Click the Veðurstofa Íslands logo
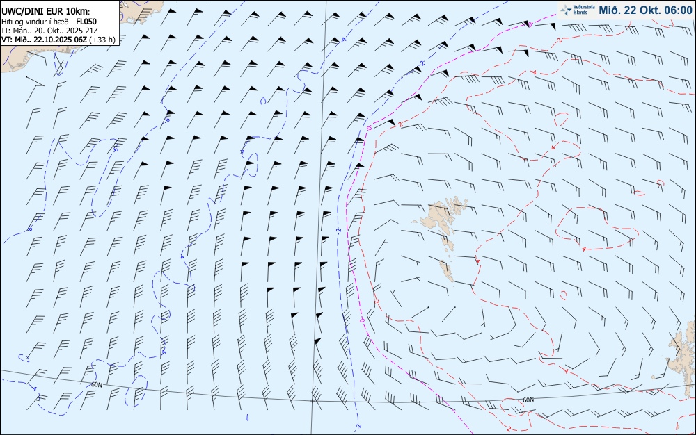The width and height of the screenshot is (696, 435). 578,10
